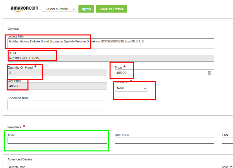Open the Condition dropdown showing New
This screenshot has height=168, width=233.
point(131,88)
